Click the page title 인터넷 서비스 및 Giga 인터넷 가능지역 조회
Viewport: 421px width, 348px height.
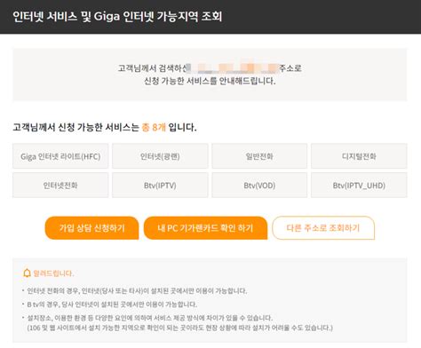(x=117, y=16)
